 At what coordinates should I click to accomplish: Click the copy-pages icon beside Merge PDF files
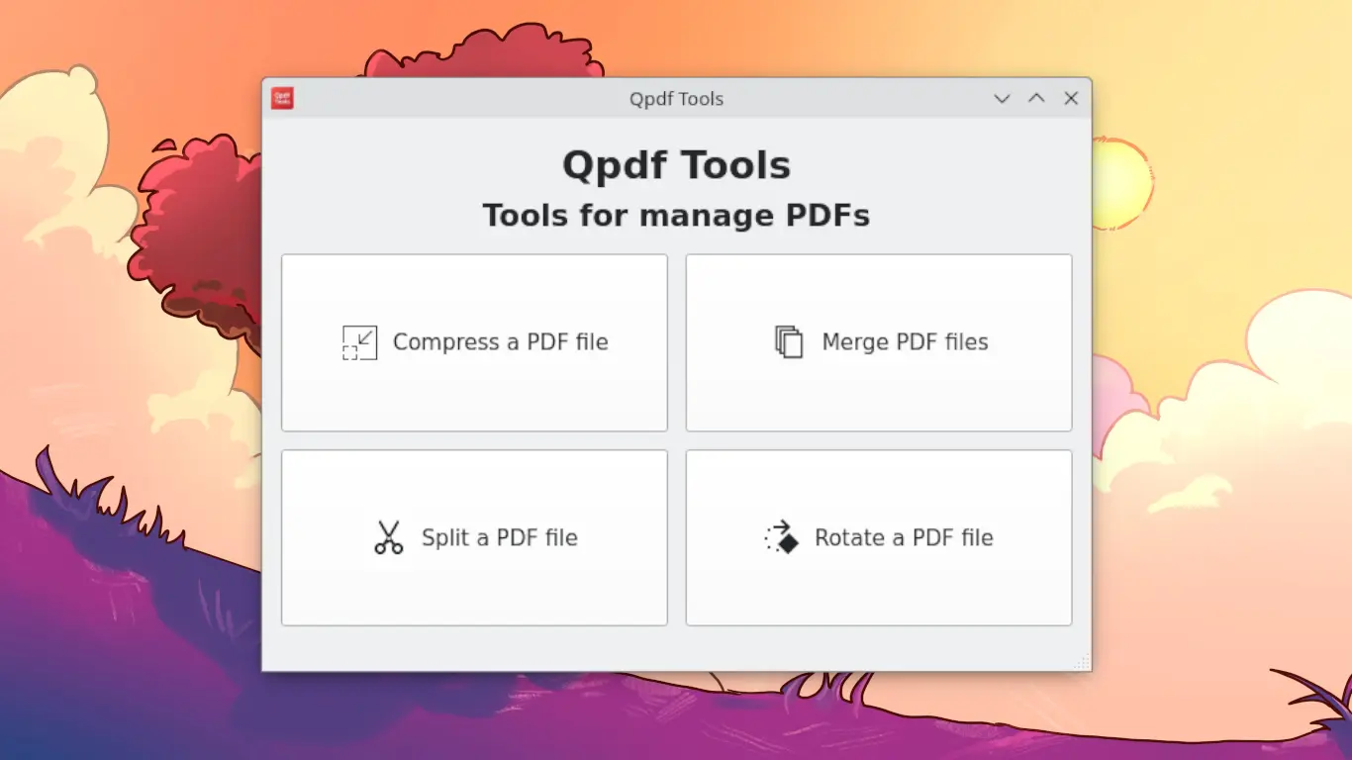(787, 341)
